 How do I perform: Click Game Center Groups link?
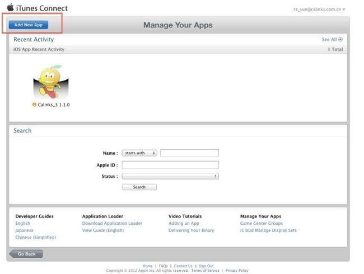point(262,223)
